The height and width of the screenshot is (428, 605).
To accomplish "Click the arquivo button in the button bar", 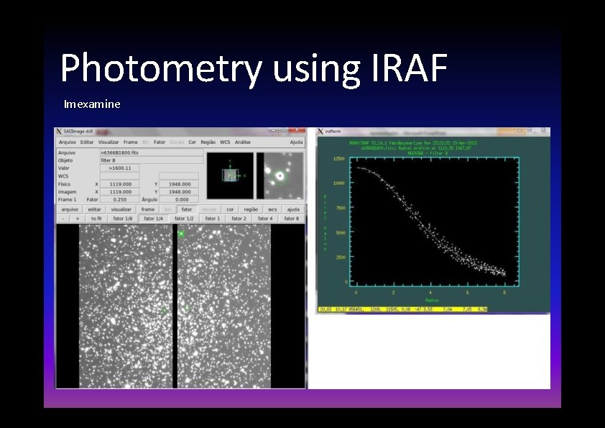I will click(x=70, y=209).
